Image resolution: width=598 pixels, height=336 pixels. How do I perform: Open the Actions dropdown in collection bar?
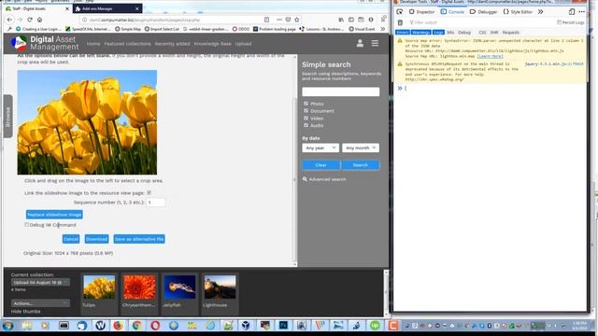click(40, 303)
